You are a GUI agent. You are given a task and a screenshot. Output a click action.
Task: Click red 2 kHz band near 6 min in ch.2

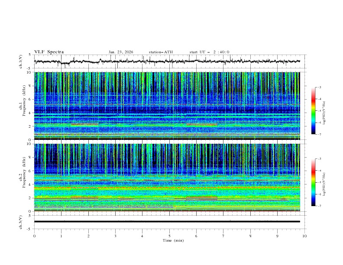202,197
